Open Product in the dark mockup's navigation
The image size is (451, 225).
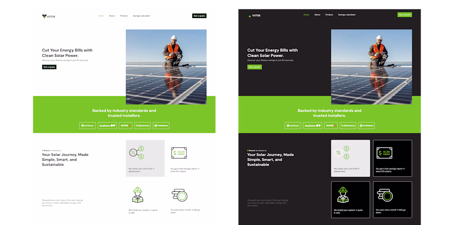click(x=329, y=15)
